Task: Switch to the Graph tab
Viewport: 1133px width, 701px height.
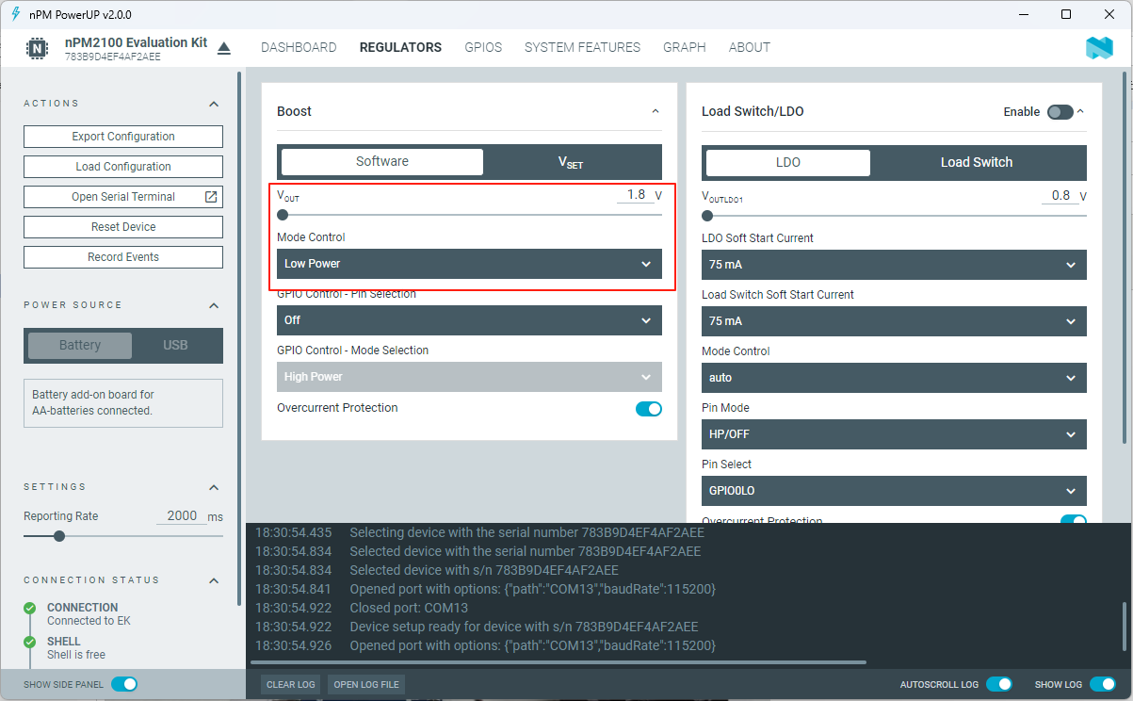Action: tap(685, 47)
